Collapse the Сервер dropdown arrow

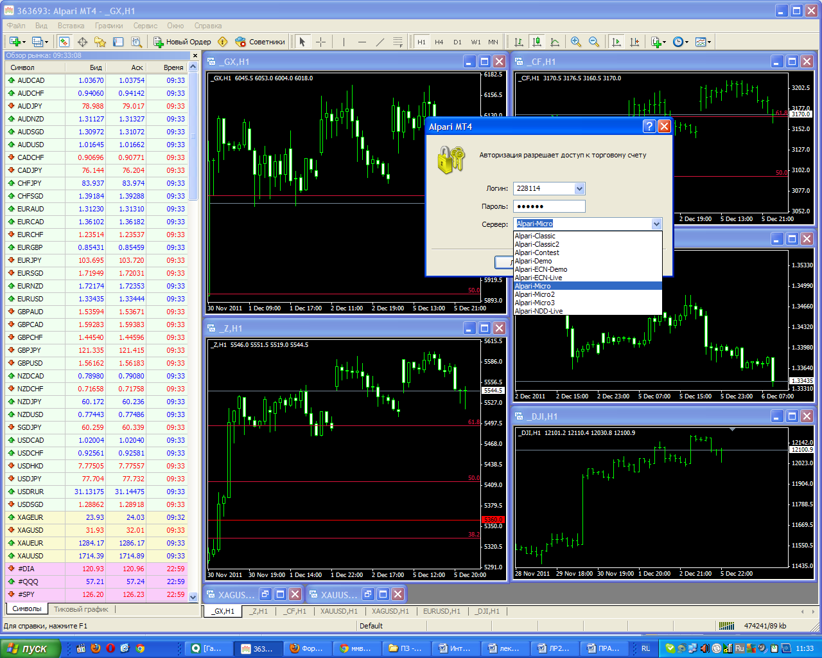[x=656, y=224]
